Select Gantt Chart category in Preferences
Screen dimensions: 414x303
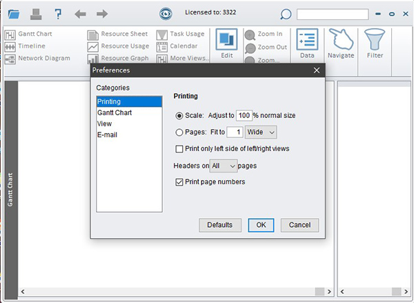tap(130, 113)
